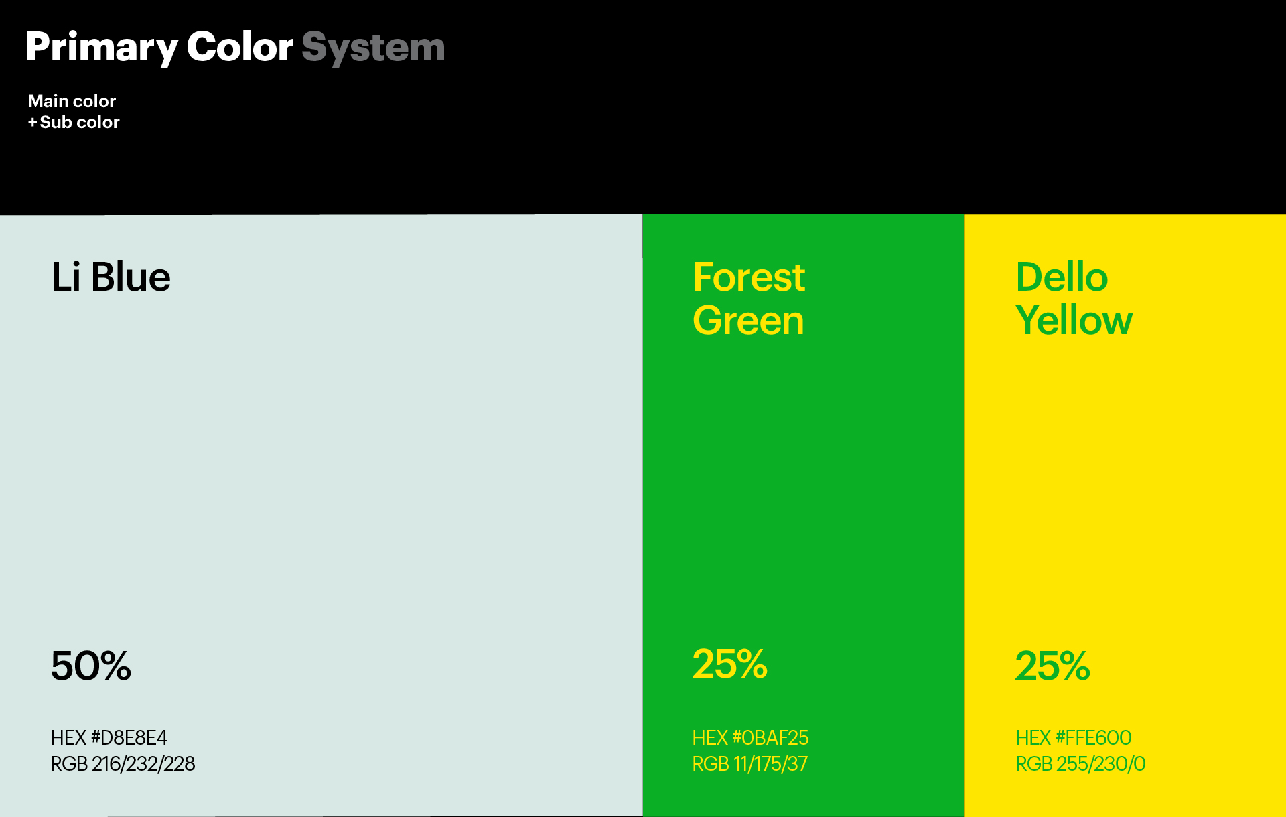The image size is (1286, 817).
Task: Click the 'RGB 11/175/37' value
Action: 750,763
